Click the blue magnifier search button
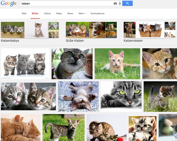177x141 pixels. pyautogui.click(x=127, y=3)
